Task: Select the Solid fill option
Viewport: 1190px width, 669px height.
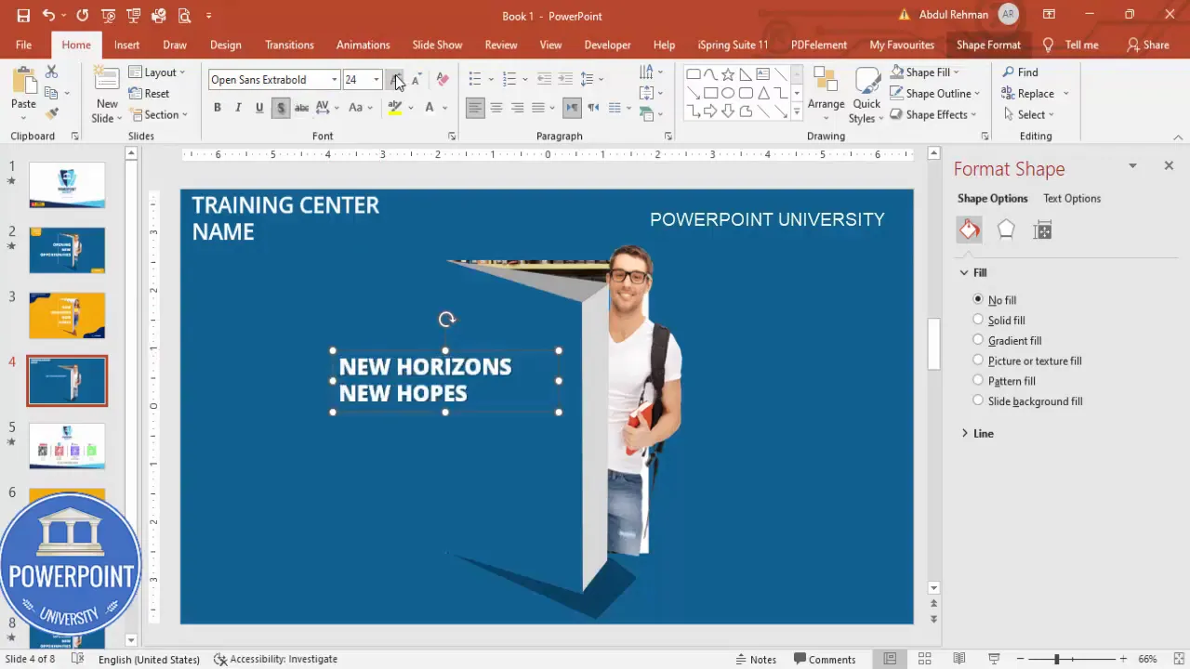Action: click(999, 321)
